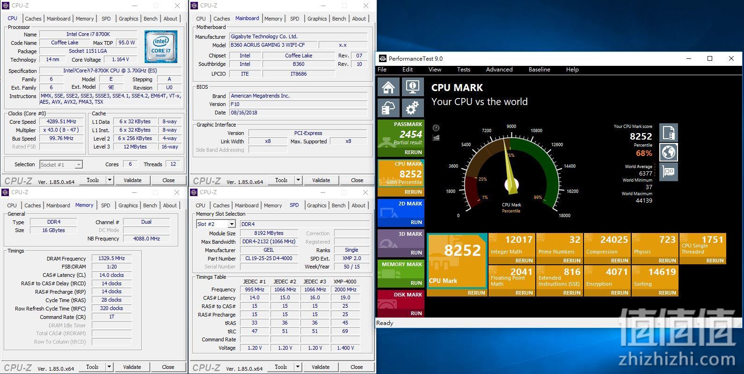Switch to About tab in the SPD CPU-Z window
The width and height of the screenshot is (744, 374).
(x=359, y=205)
